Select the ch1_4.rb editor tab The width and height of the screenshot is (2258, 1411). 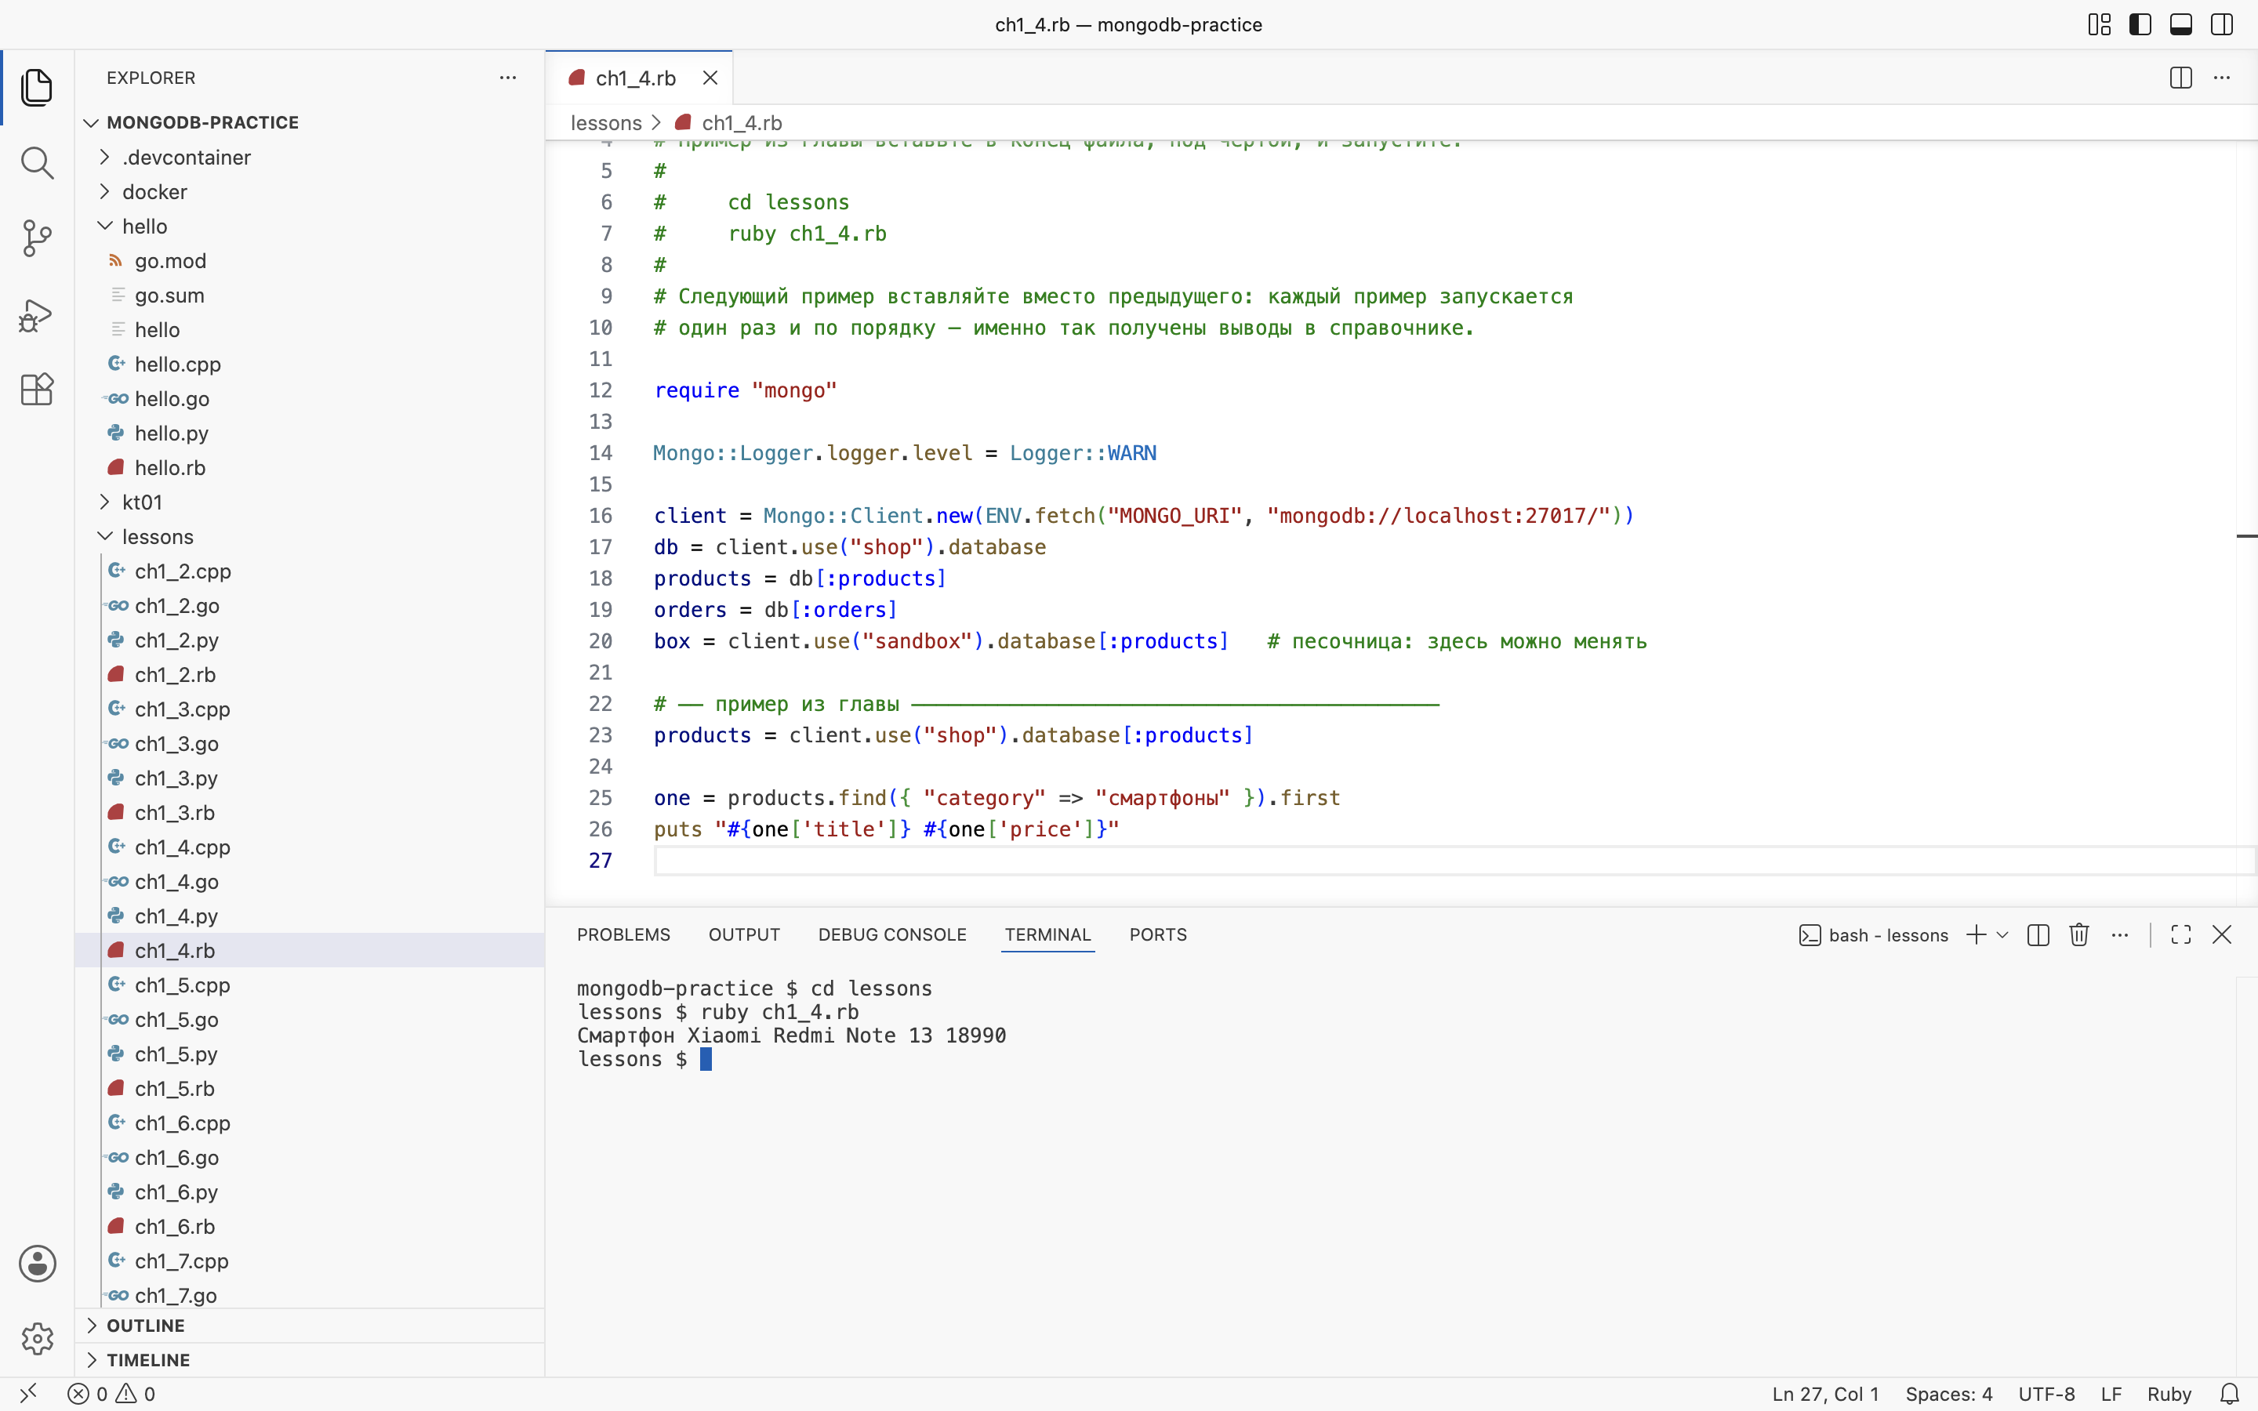coord(638,78)
